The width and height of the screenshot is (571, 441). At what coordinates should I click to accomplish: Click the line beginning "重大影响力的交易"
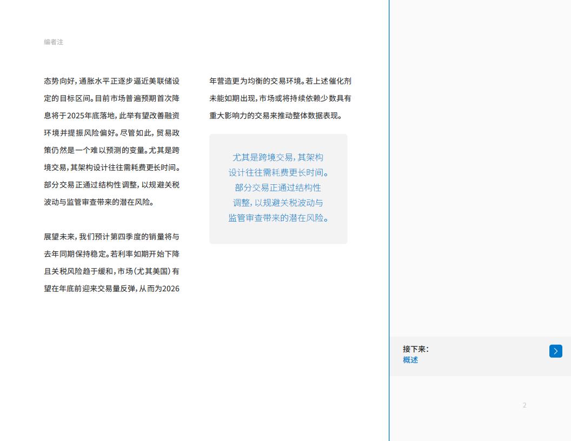coord(276,116)
